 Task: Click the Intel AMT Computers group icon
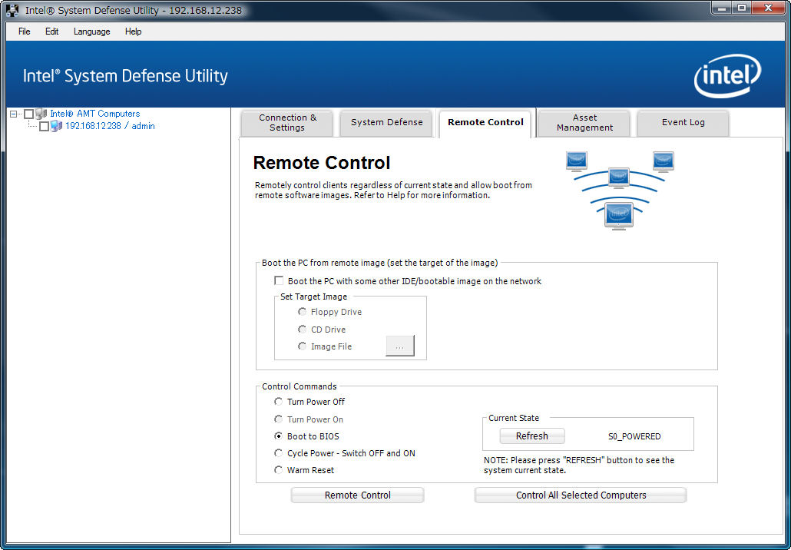point(41,114)
